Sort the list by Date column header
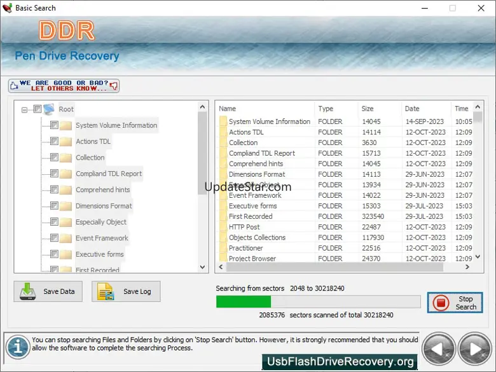496x372 pixels. (x=426, y=109)
